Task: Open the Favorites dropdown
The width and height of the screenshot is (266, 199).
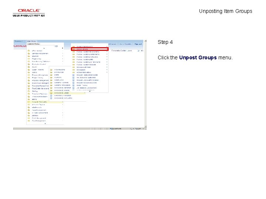Action: [x=19, y=41]
